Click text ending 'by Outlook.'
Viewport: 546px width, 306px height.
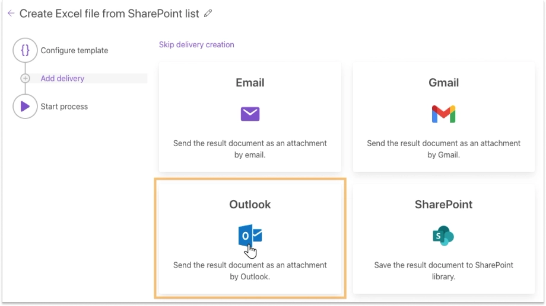coord(250,271)
